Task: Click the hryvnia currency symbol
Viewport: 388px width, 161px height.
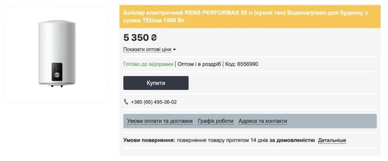Action: pos(154,38)
